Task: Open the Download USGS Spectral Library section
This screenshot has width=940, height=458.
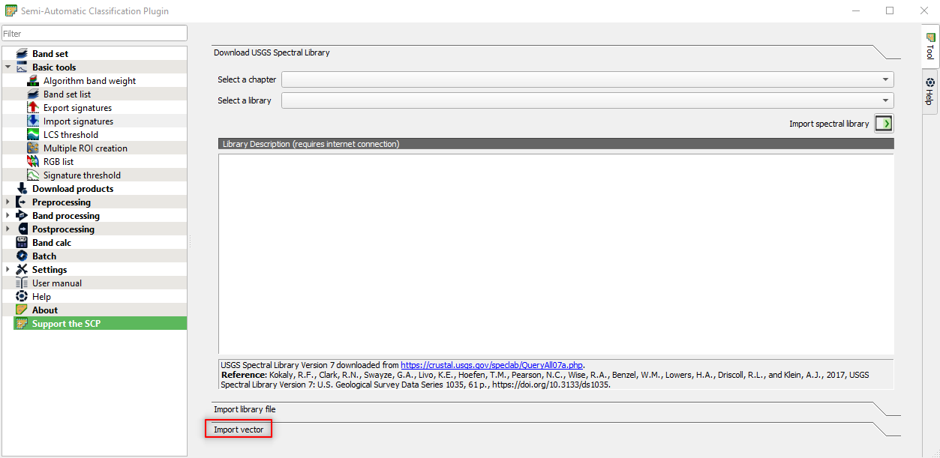Action: (272, 52)
